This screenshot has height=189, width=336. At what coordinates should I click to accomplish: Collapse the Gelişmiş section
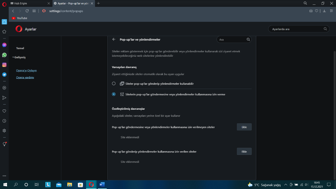click(19, 57)
